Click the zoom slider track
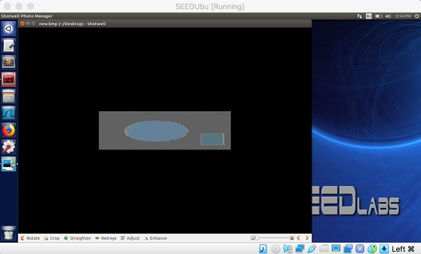421x254 pixels. pyautogui.click(x=272, y=238)
